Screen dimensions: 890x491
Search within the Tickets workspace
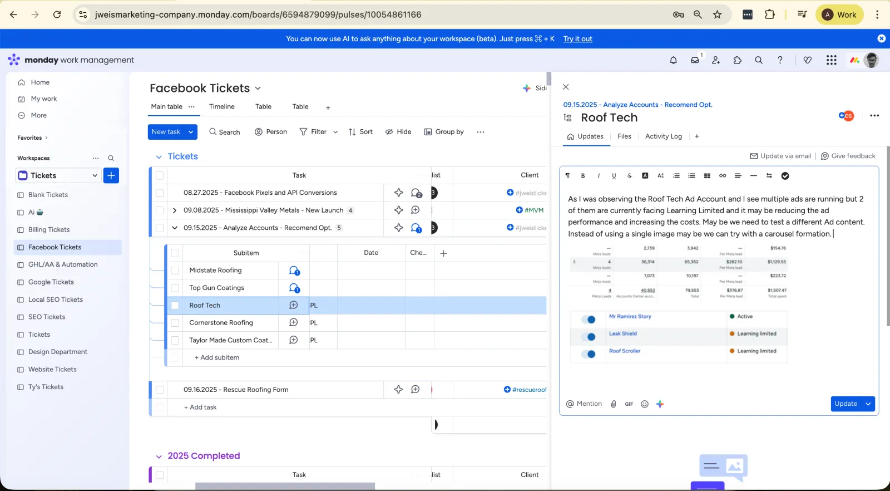pos(111,158)
